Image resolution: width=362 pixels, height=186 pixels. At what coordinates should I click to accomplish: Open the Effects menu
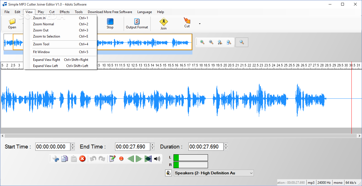65,12
